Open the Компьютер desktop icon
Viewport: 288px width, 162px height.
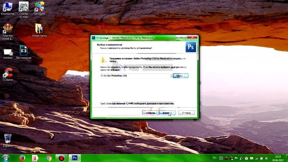tap(8, 8)
